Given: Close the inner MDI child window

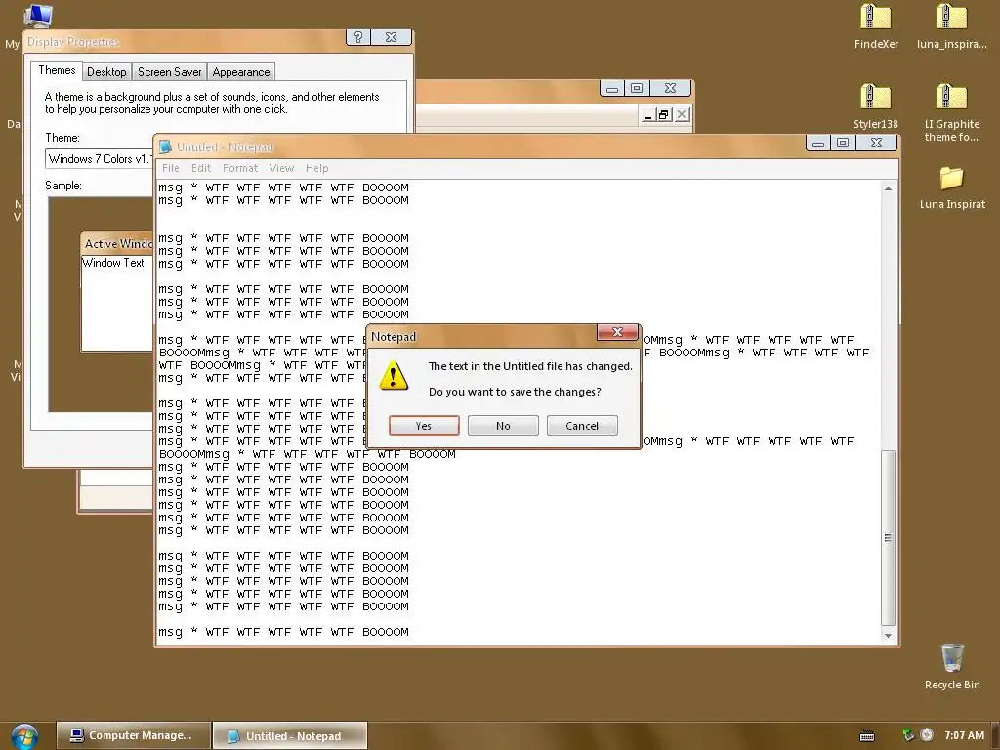Looking at the screenshot, I should click(682, 115).
